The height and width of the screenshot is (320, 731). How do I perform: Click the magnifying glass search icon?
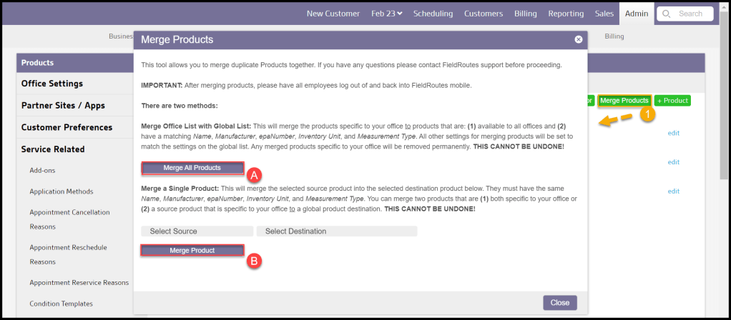click(666, 14)
